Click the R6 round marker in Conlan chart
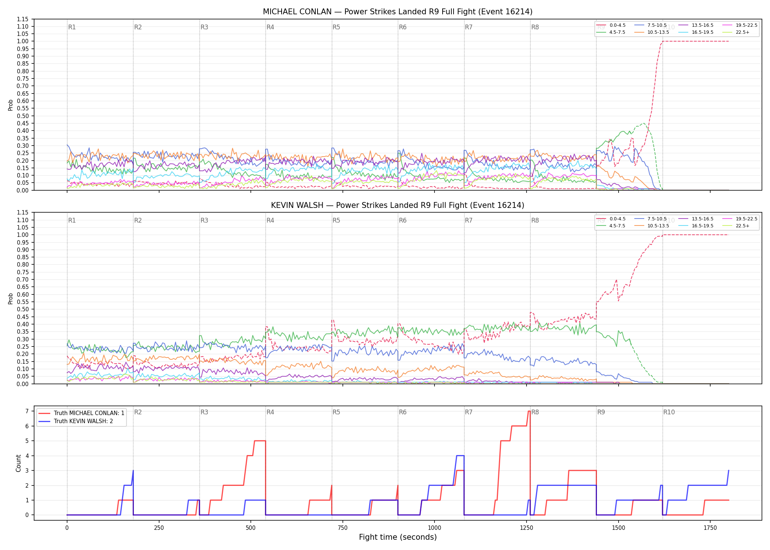The height and width of the screenshot is (550, 770). (x=403, y=27)
